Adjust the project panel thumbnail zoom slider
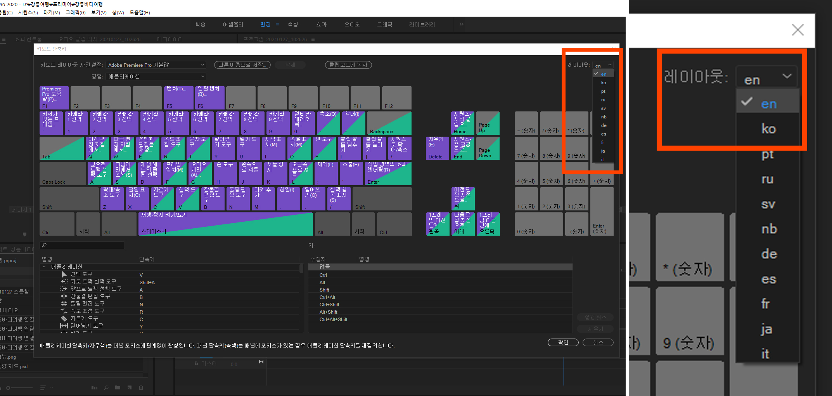Image resolution: width=832 pixels, height=396 pixels. coord(19,387)
